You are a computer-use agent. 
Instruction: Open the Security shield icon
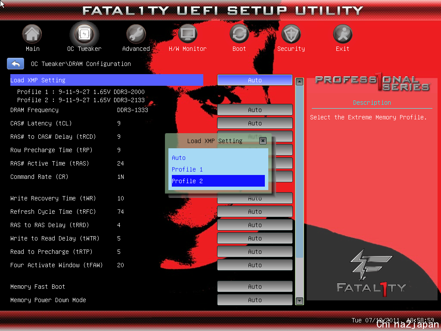coord(291,34)
